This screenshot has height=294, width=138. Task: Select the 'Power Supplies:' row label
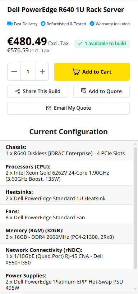click(x=26, y=276)
